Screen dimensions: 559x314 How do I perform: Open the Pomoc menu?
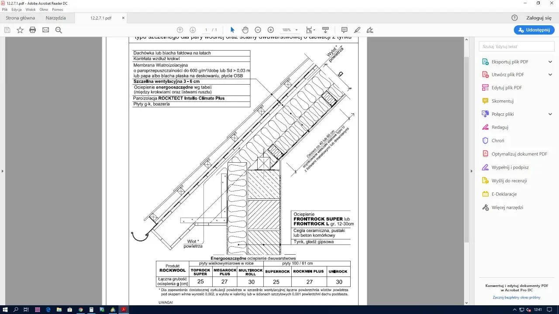click(58, 10)
